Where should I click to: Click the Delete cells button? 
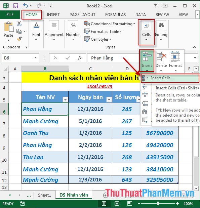(161, 61)
